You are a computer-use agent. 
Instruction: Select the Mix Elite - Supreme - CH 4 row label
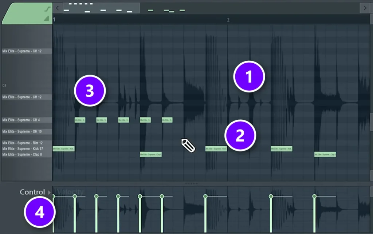[x=27, y=120]
